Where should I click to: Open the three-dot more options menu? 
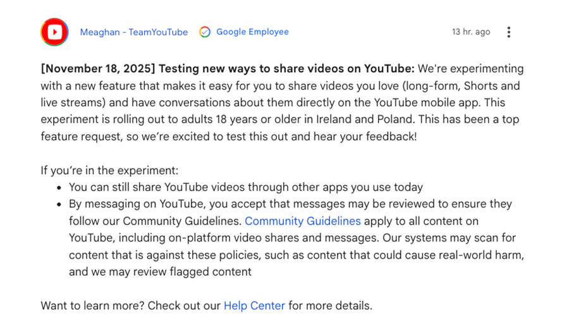coord(509,32)
